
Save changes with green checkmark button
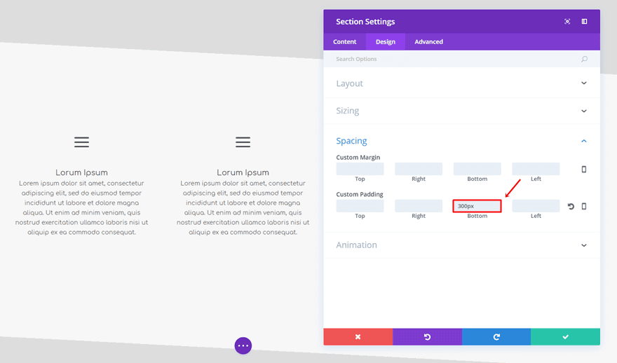click(x=565, y=336)
